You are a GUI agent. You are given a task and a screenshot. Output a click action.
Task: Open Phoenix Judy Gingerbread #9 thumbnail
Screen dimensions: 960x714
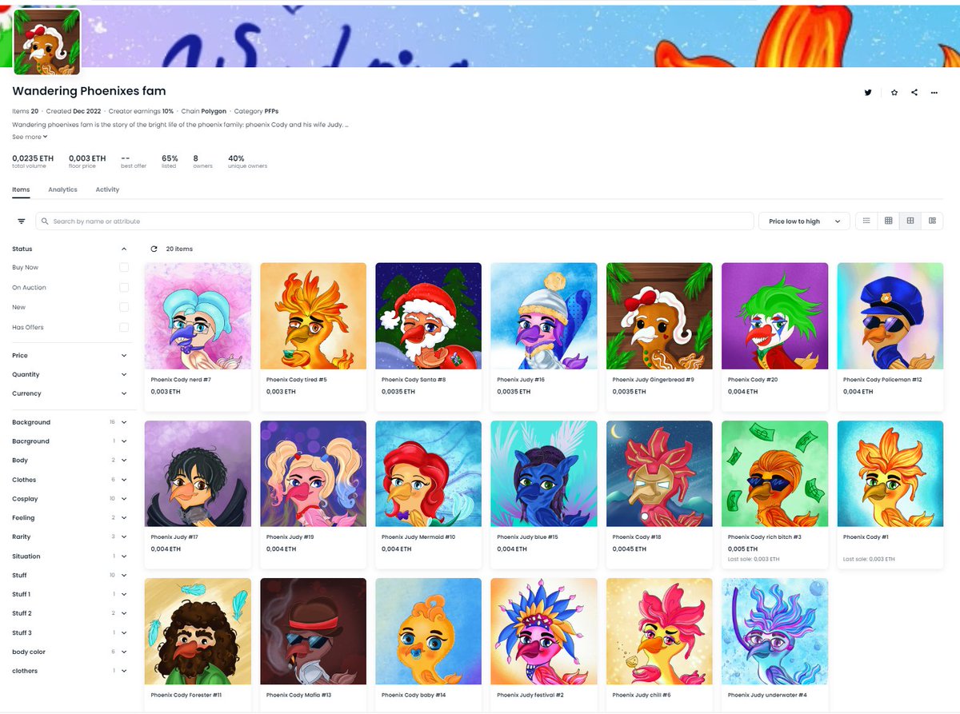coord(659,316)
